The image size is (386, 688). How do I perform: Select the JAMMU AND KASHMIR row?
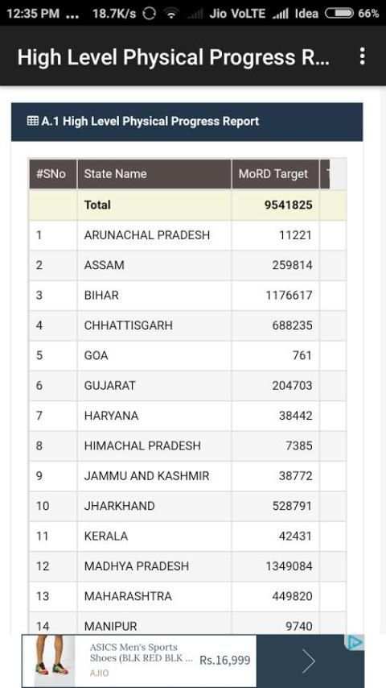187,475
